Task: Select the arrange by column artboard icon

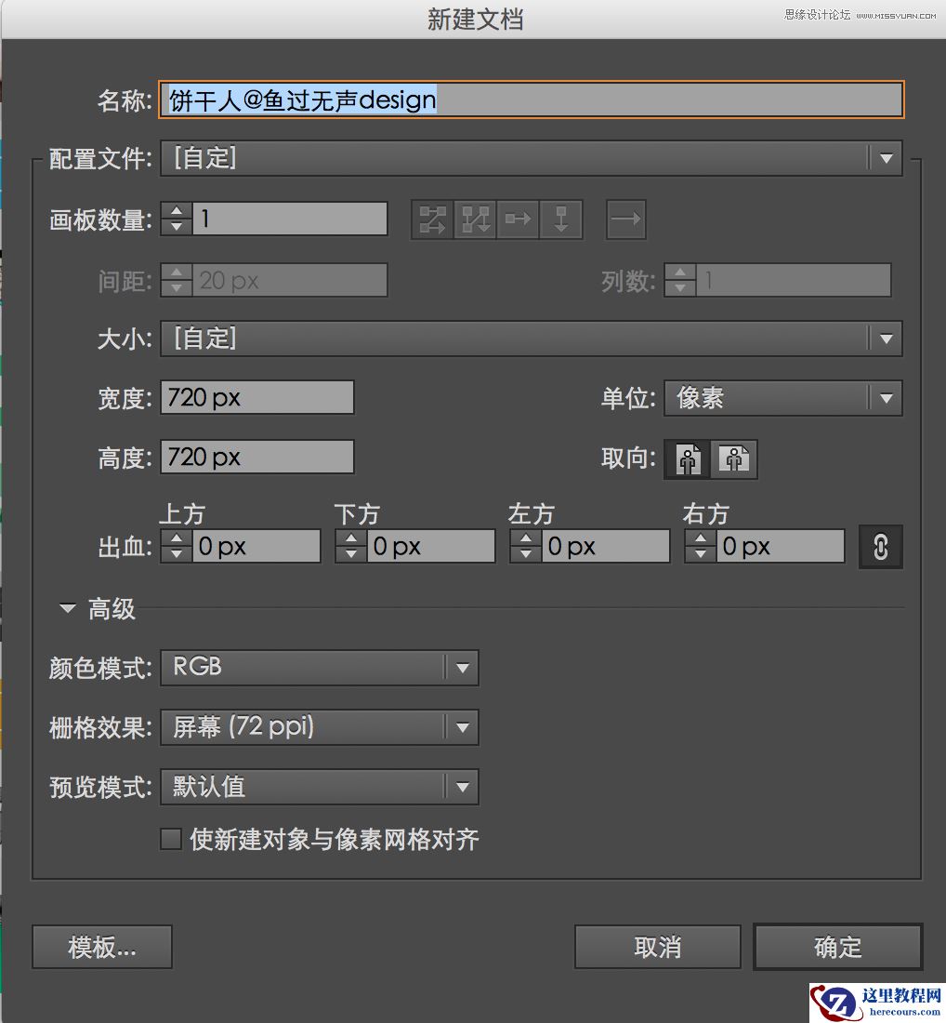Action: [560, 219]
